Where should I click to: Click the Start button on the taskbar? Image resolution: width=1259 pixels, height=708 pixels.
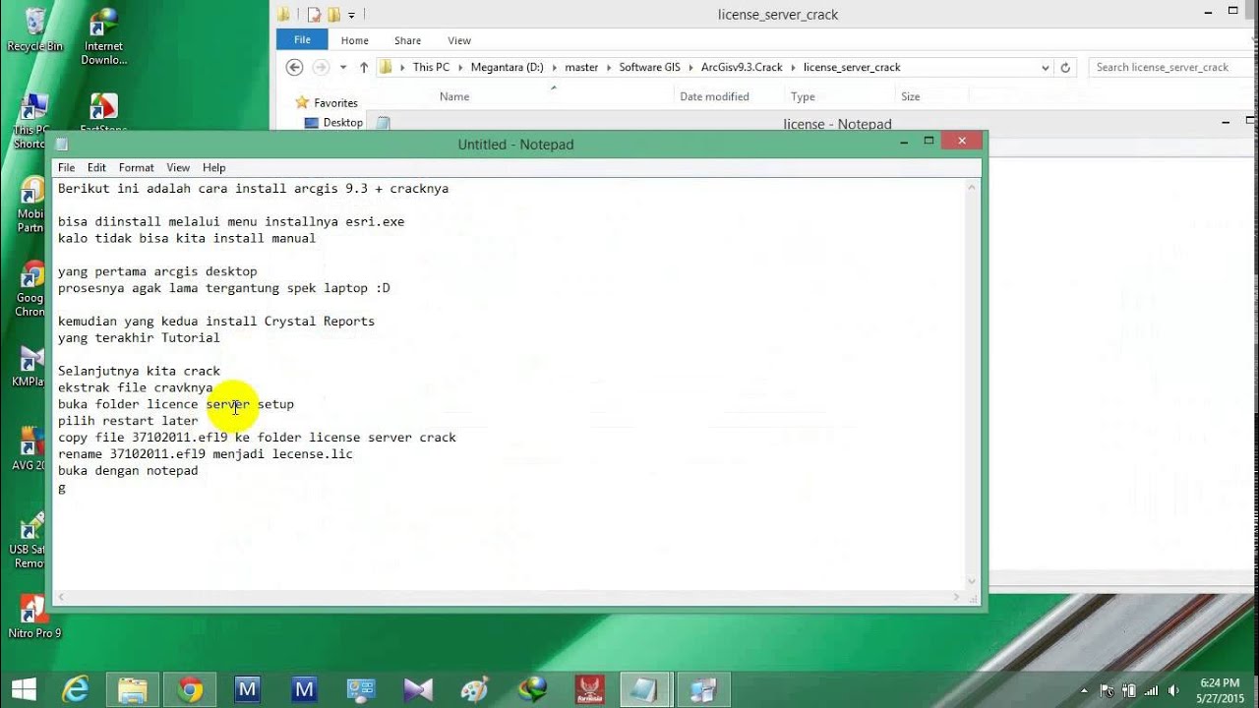tap(23, 689)
